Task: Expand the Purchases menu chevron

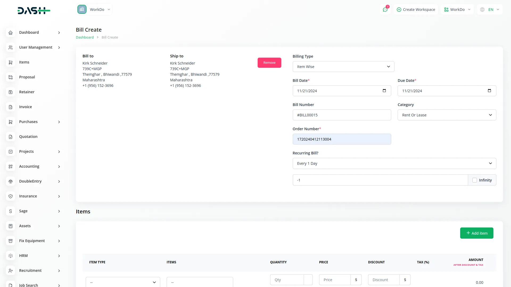Action: pyautogui.click(x=59, y=122)
